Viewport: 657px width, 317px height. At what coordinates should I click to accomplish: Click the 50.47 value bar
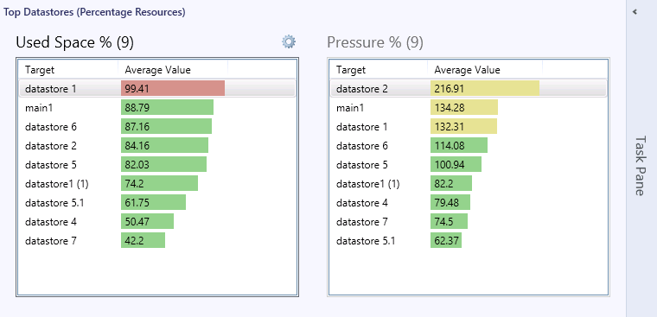pos(147,221)
